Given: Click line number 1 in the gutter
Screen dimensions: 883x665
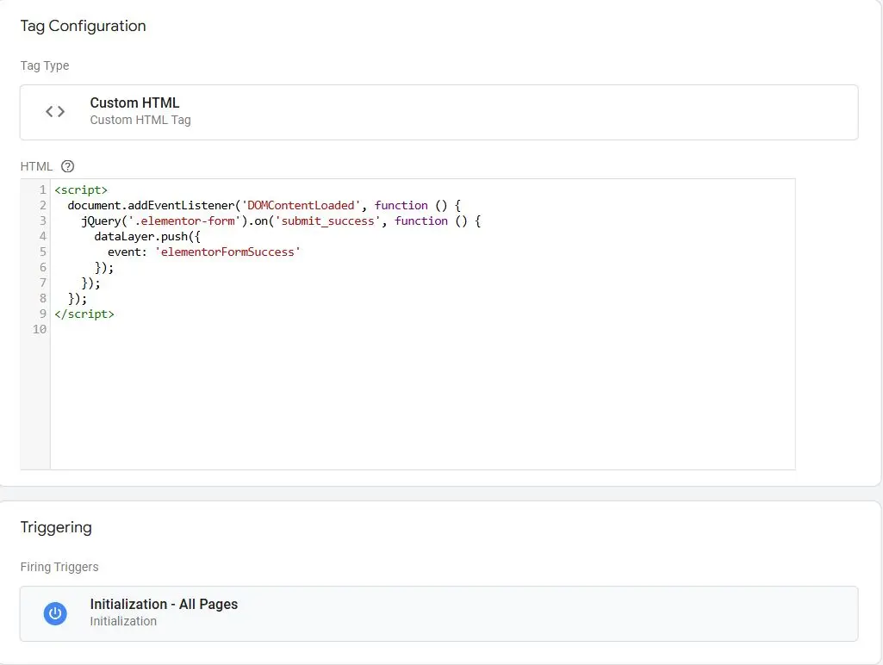Looking at the screenshot, I should pos(43,190).
